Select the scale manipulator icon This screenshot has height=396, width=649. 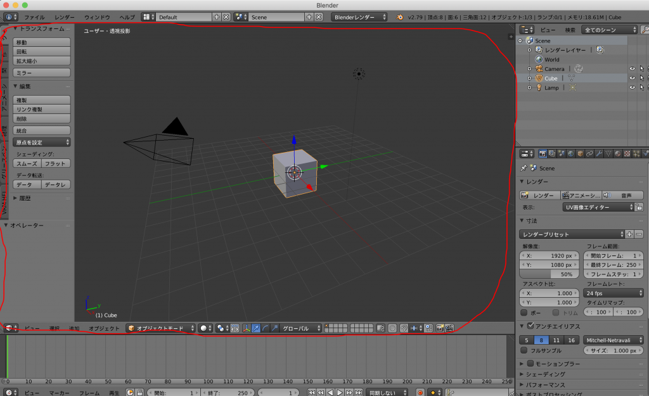(274, 328)
